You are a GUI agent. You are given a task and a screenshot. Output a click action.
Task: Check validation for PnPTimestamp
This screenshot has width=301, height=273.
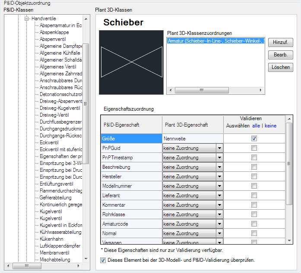click(x=254, y=158)
